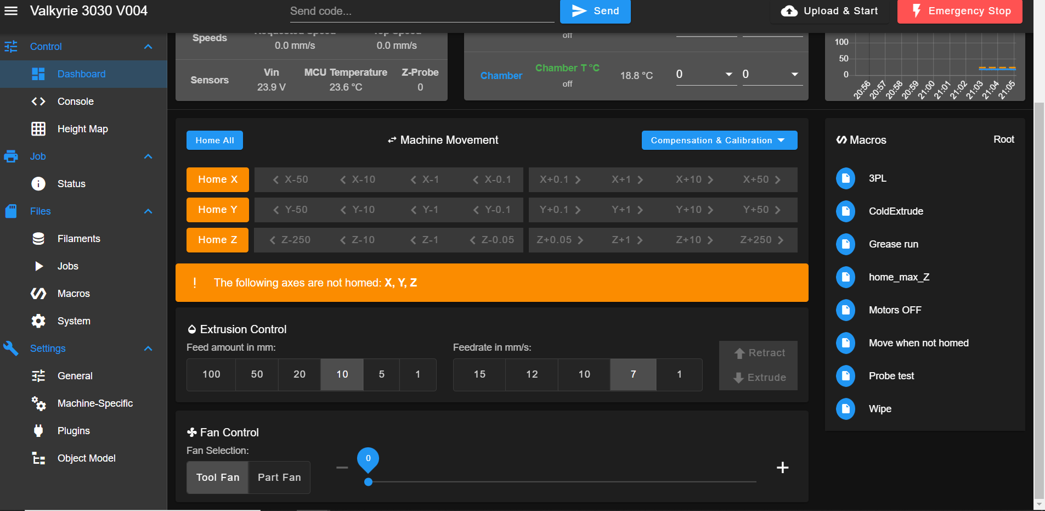Screen dimensions: 1045x511
Task: Select feed amount 100 mm
Action: coord(211,374)
